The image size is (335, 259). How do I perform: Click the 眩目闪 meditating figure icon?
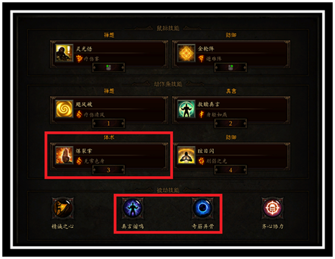(186, 155)
